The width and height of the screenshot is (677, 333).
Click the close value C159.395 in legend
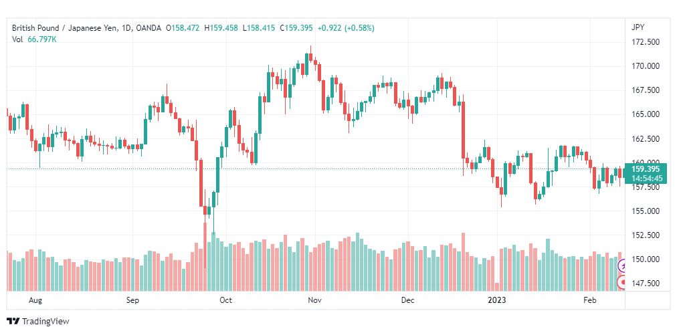coord(296,28)
